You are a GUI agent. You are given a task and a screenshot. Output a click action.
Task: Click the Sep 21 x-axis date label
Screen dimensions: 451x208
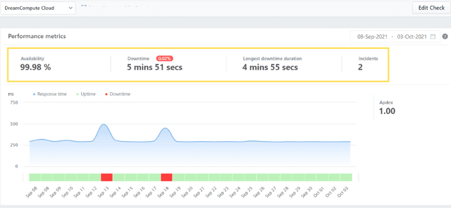point(200,192)
